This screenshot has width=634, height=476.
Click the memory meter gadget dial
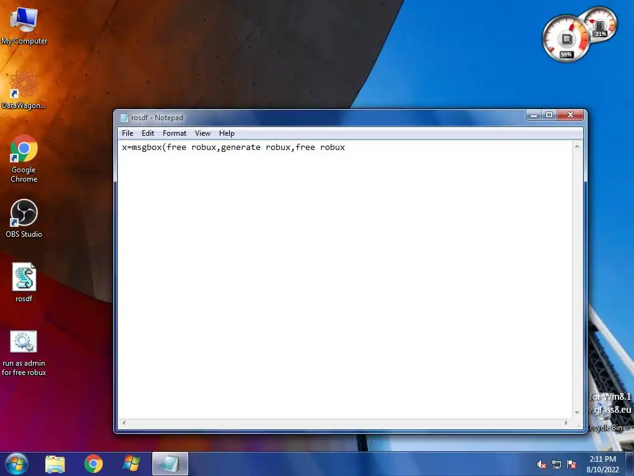click(601, 23)
